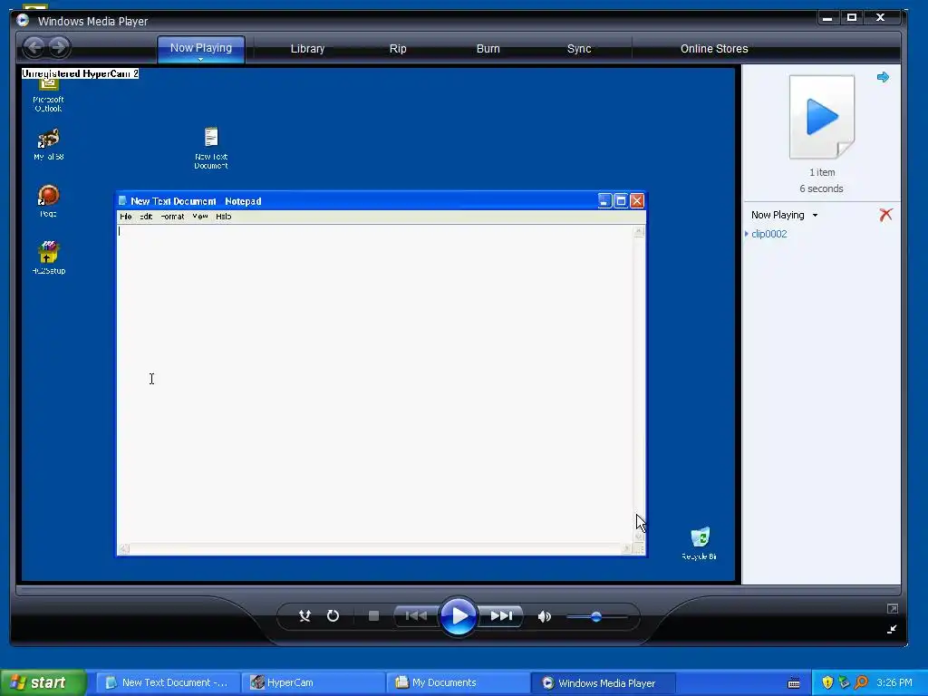Click File menu in recorded Notepad

125,217
